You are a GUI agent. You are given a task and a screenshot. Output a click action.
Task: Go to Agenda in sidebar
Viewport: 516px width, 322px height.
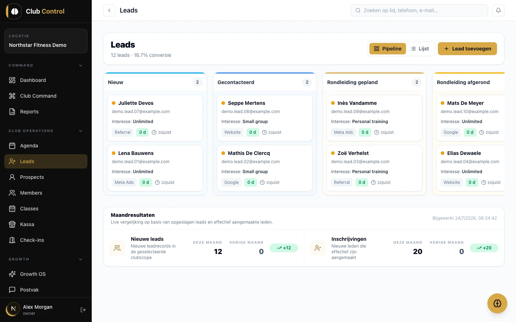[46, 146]
